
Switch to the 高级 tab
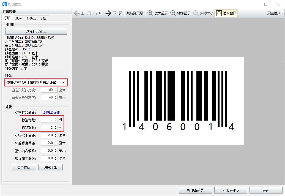click(x=43, y=18)
